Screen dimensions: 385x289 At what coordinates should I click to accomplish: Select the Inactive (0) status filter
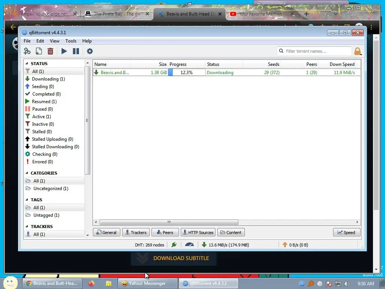tap(43, 124)
